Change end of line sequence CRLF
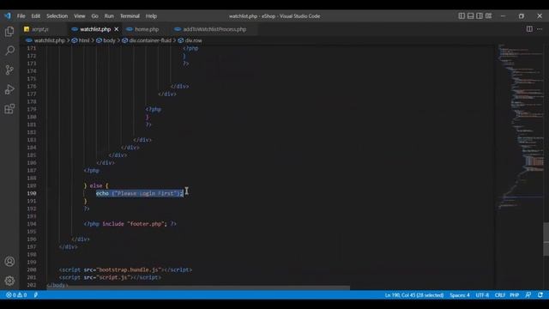Viewport: 549px width, 309px height. [499, 295]
